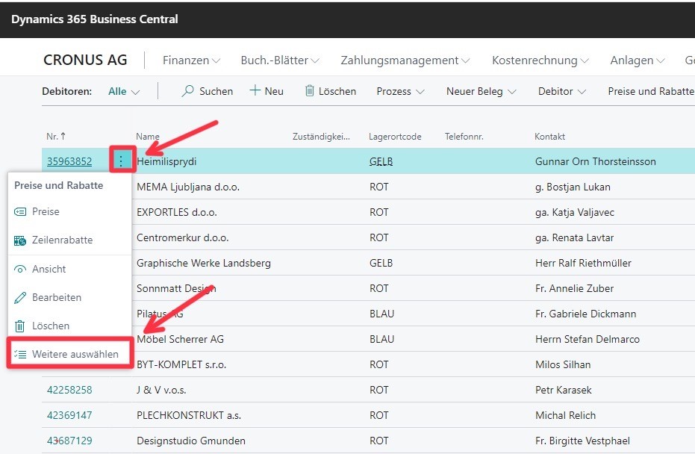Click the Suchen magnifier icon
695x454 pixels.
tap(188, 91)
